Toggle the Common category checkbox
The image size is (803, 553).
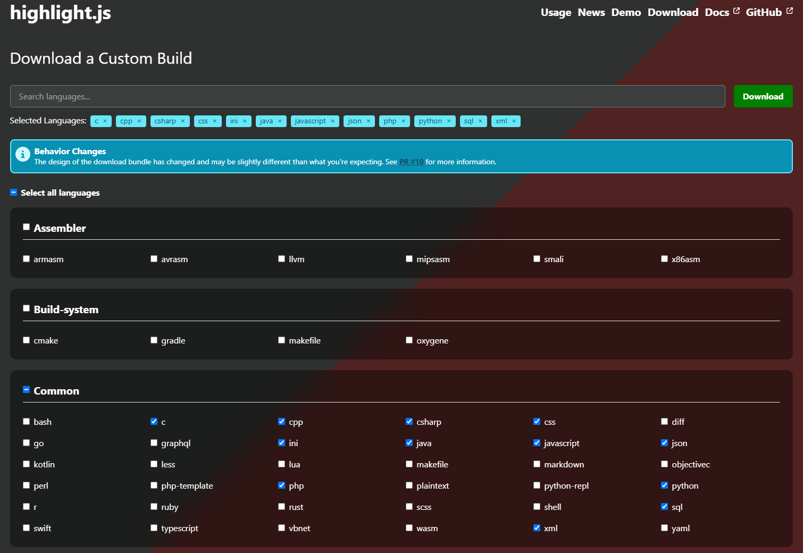pos(26,390)
